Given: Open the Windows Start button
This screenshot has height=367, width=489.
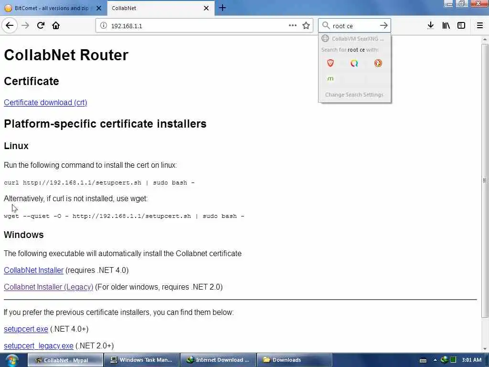Looking at the screenshot, I should (12, 360).
